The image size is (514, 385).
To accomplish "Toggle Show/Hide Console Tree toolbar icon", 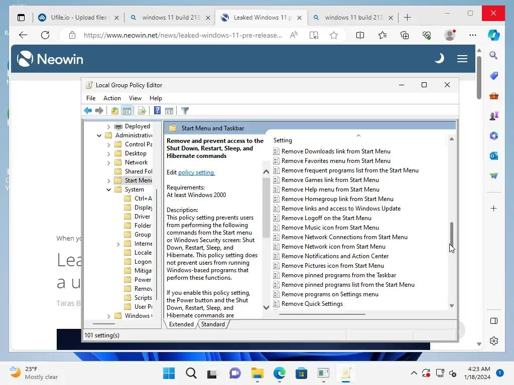I will 127,111.
